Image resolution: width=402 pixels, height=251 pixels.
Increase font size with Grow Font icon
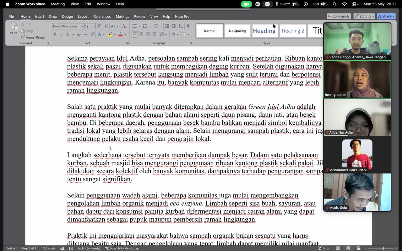99,26
